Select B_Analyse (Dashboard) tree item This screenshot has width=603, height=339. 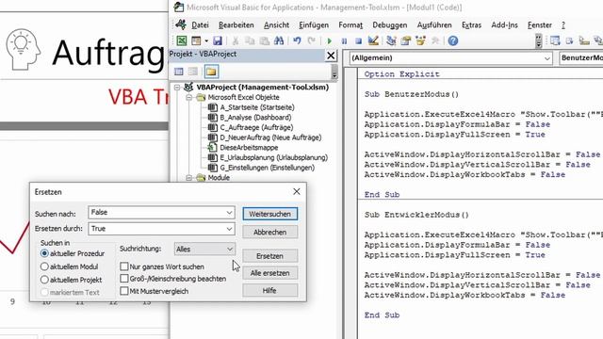[x=255, y=117]
